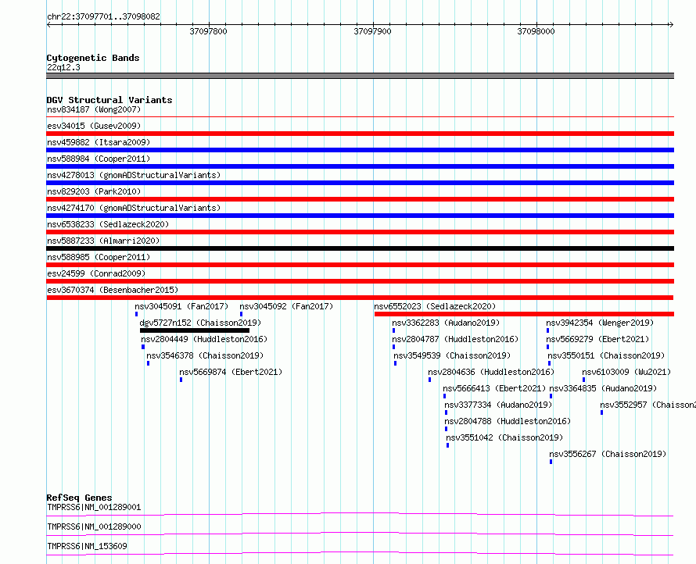
Task: Click the 22q12.3 band label
Action: 63,67
